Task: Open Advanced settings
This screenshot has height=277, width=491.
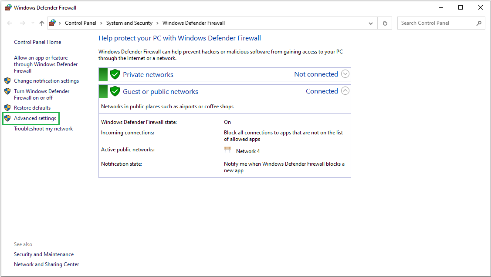Action: [35, 118]
